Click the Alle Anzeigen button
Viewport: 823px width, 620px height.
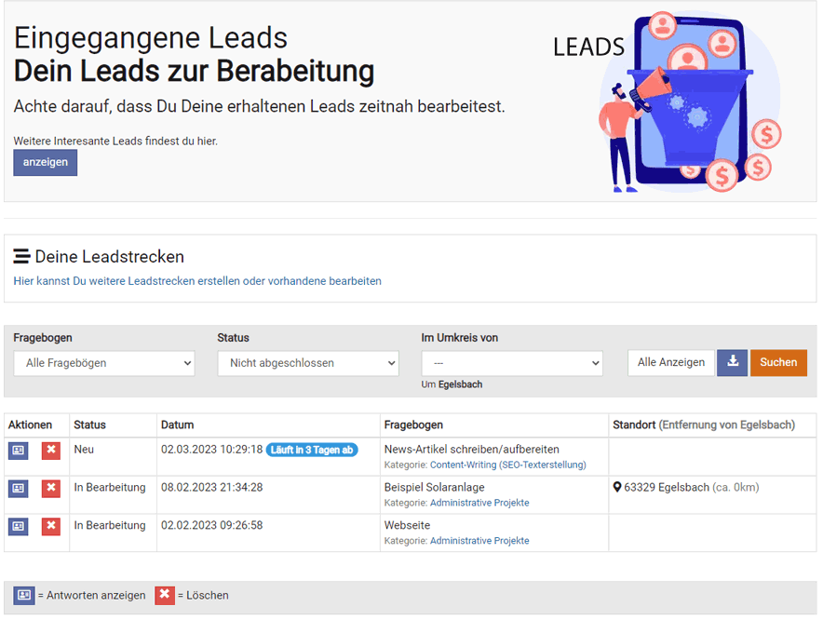[671, 362]
